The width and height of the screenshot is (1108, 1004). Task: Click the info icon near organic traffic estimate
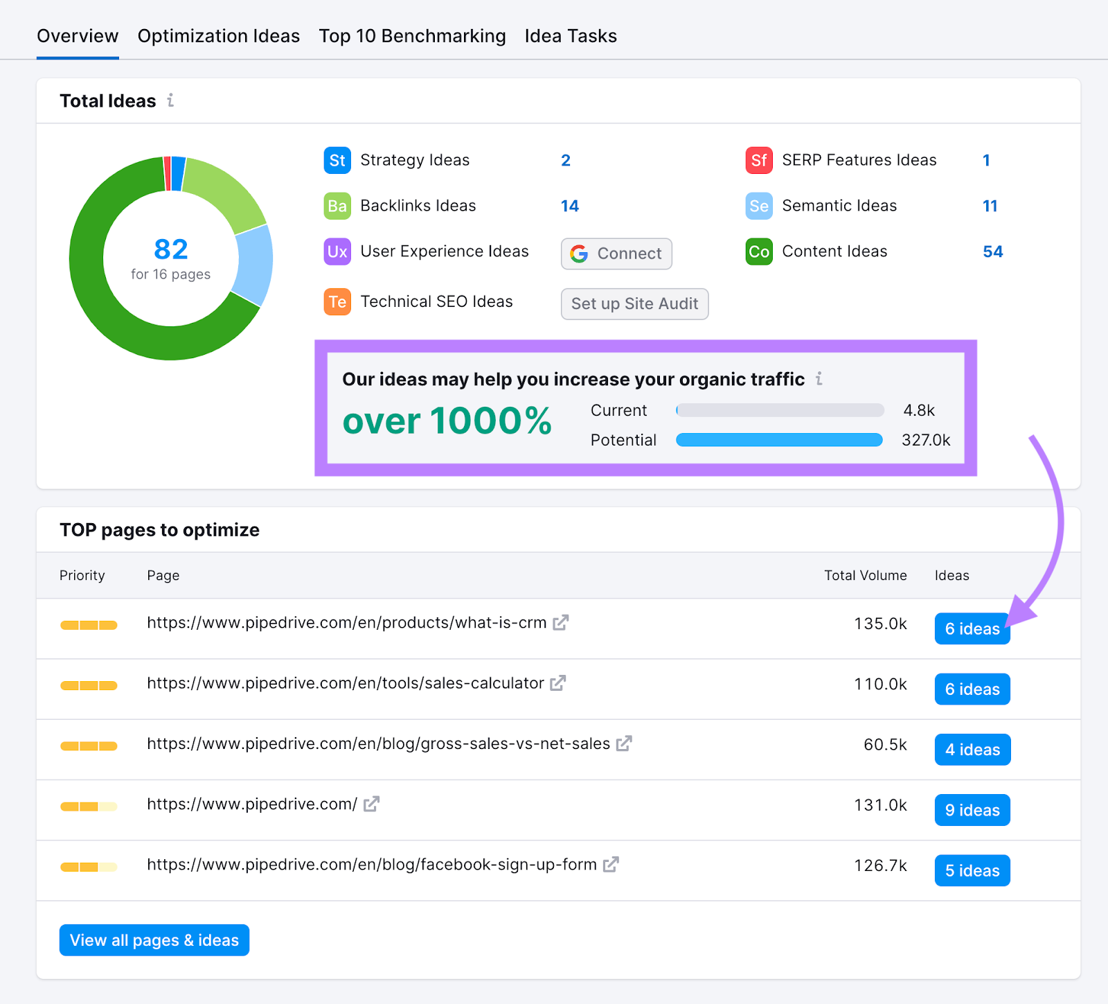(821, 379)
